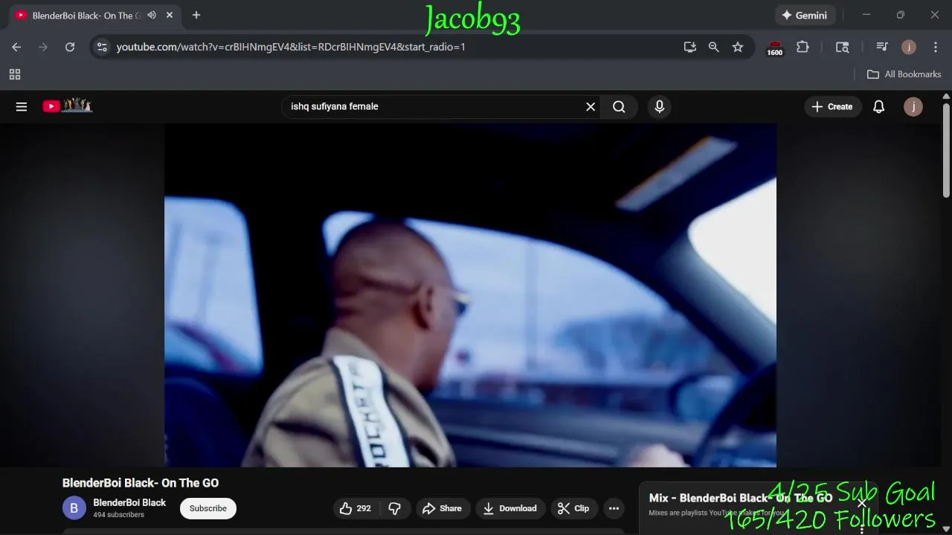Click '494 subscribers' text
Image resolution: width=952 pixels, height=535 pixels.
(x=119, y=515)
